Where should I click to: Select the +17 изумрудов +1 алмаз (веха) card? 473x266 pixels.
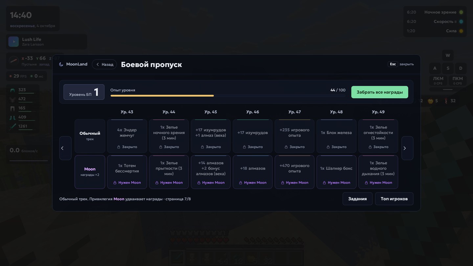pos(211,136)
